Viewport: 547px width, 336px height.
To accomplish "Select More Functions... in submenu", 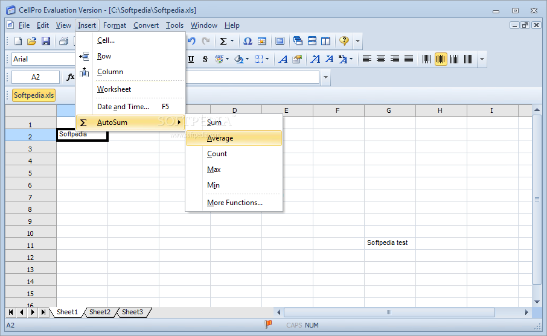I will tap(234, 203).
